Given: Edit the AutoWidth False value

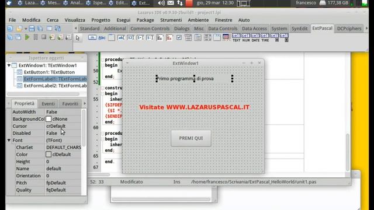Looking at the screenshot, I should 63,111.
